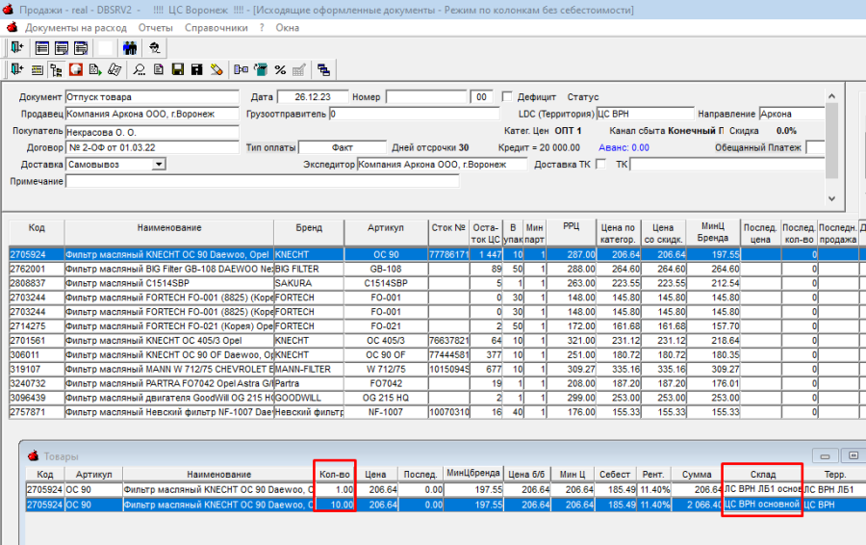Click the grid with pencil icon
Screen dimensions: 866x545
(x=299, y=69)
